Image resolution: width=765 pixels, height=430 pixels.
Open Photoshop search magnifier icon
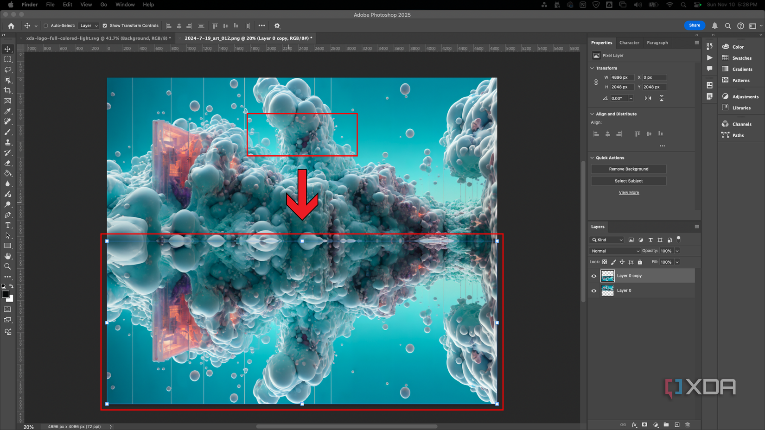click(728, 26)
